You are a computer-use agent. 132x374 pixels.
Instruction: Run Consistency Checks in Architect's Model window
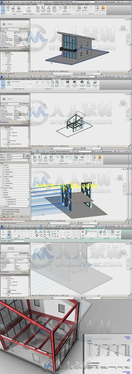pos(54,10)
